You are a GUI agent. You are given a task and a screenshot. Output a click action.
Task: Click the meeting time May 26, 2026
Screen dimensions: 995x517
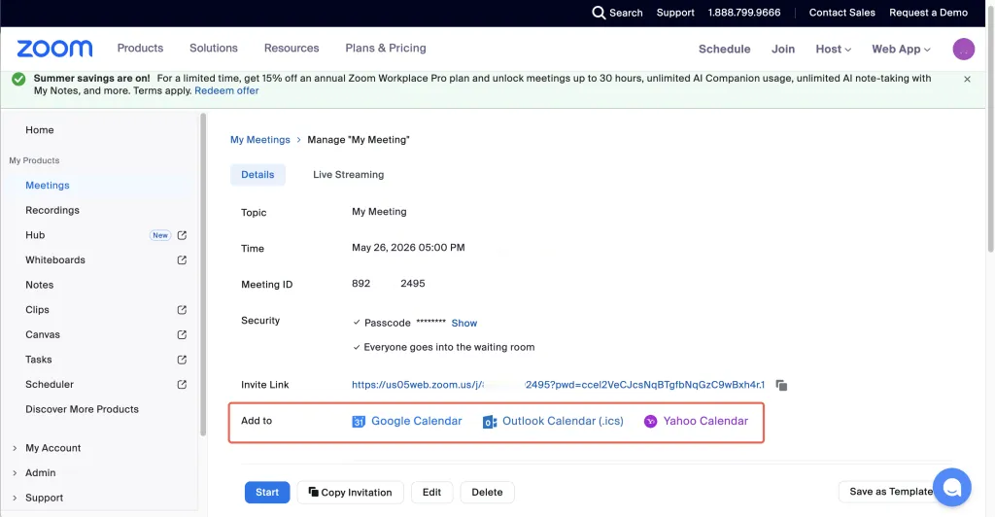click(x=408, y=248)
